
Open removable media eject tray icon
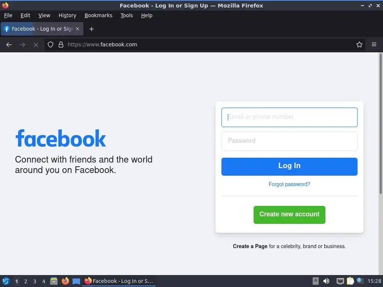tap(316, 281)
